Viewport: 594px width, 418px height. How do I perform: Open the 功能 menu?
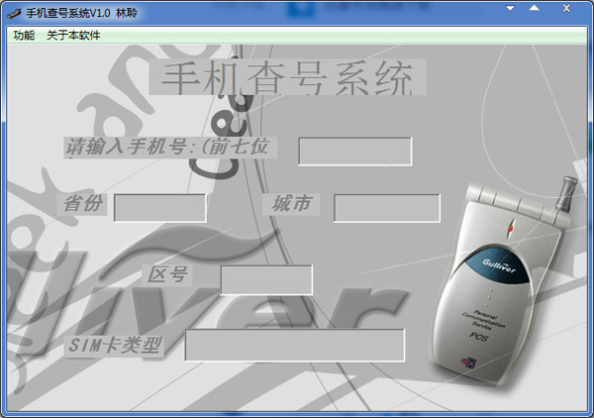coord(24,36)
